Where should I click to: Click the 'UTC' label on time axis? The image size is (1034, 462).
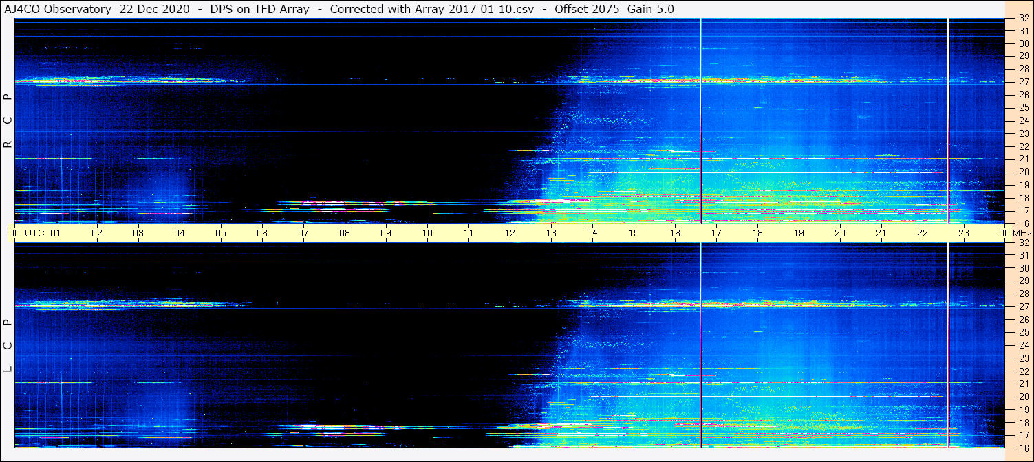point(34,233)
